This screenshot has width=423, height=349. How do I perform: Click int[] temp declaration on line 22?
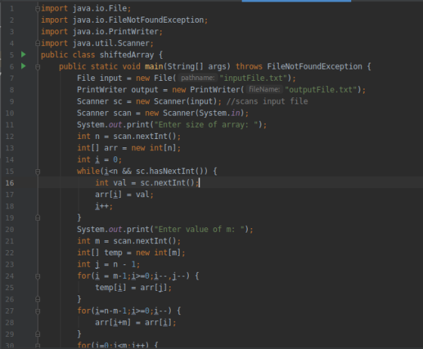[x=131, y=253]
